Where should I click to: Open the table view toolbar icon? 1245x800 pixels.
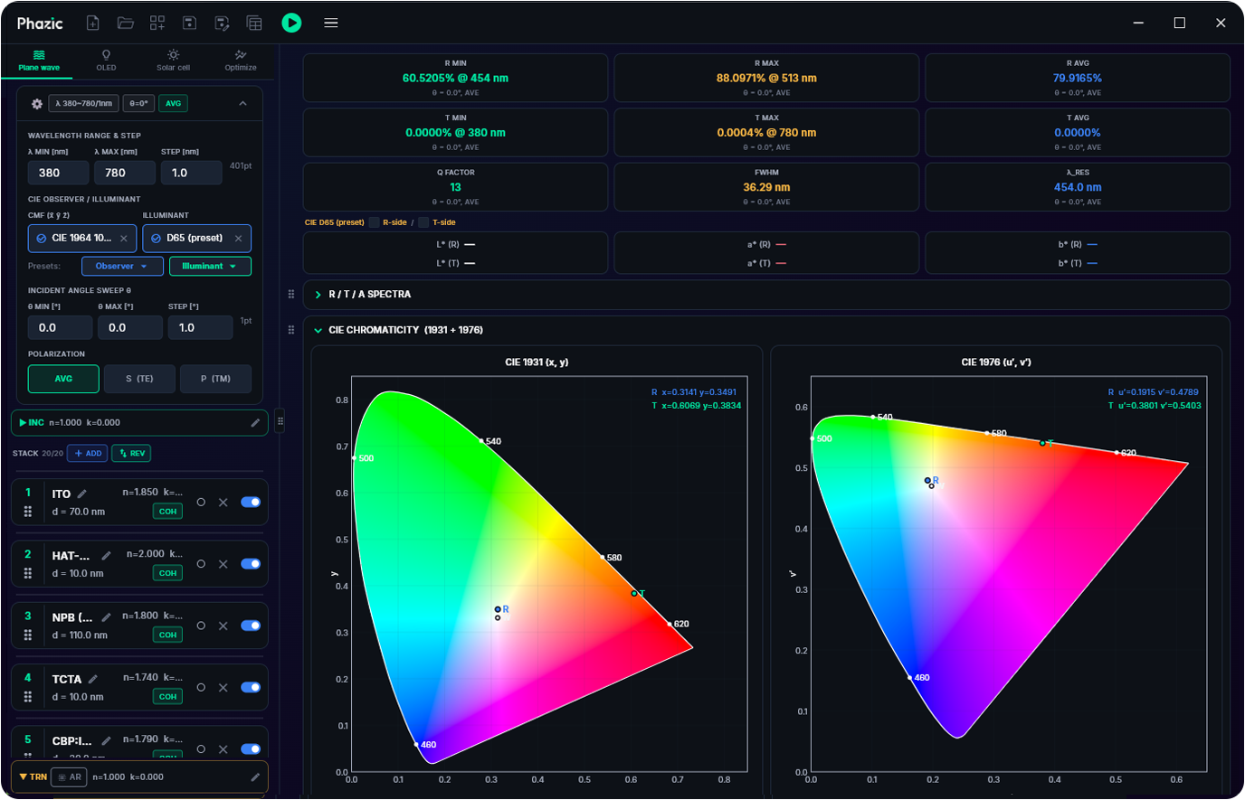[254, 23]
